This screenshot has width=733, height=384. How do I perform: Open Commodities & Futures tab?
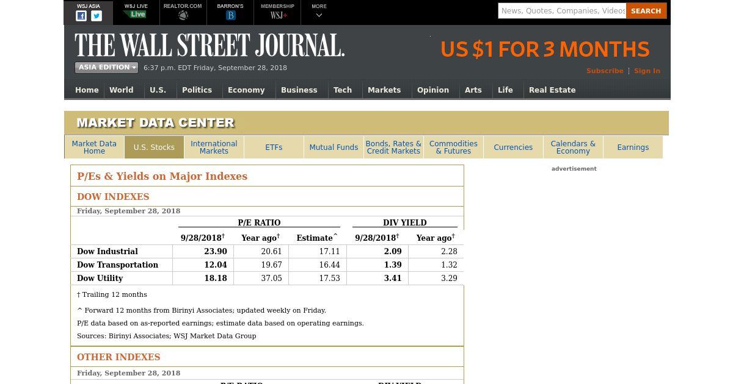click(x=453, y=148)
